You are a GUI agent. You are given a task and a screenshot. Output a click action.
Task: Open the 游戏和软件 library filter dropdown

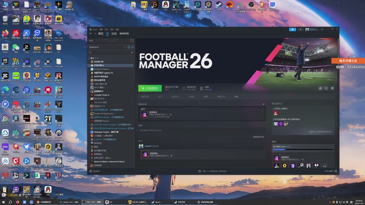click(107, 47)
